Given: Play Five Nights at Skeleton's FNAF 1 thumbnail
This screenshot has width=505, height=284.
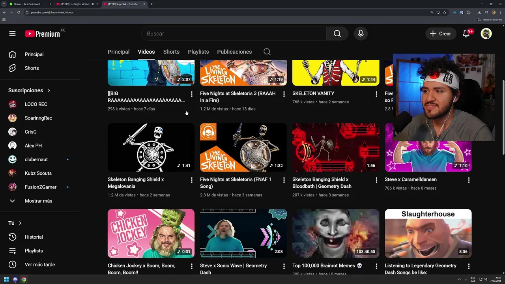Looking at the screenshot, I should (x=243, y=148).
